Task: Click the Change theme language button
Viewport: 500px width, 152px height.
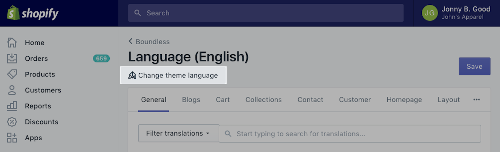Action: point(173,75)
